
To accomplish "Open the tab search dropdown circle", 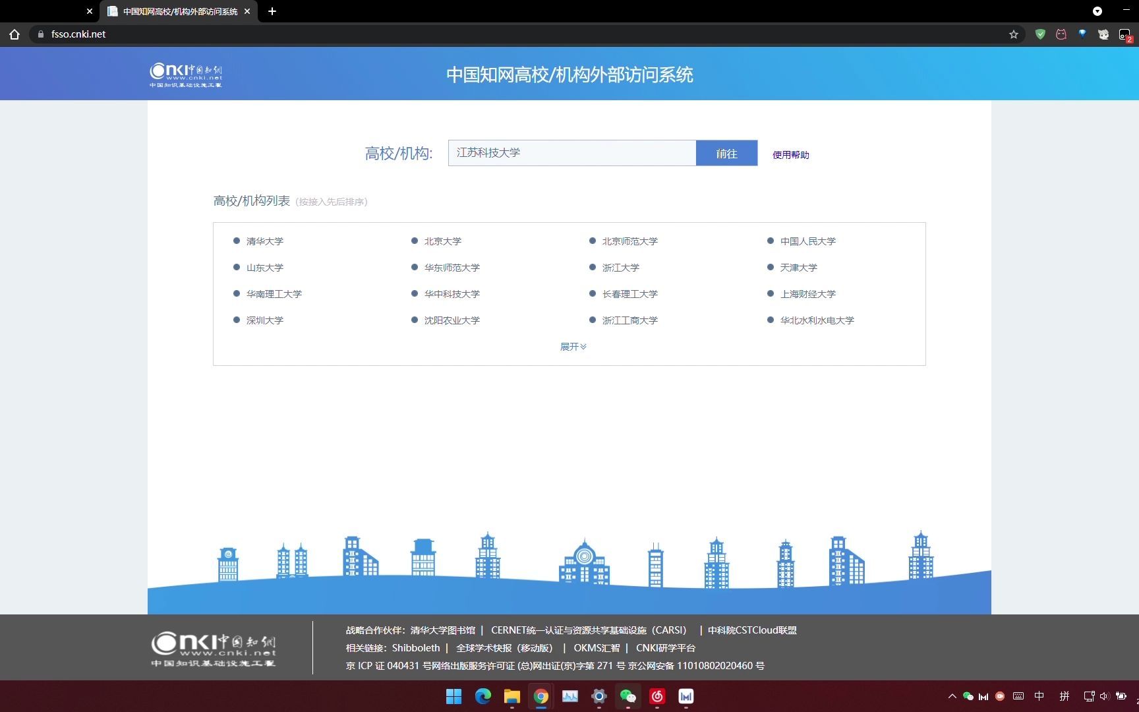I will (1097, 11).
